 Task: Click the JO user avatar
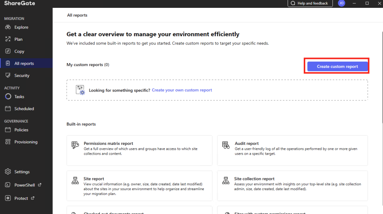pyautogui.click(x=341, y=3)
